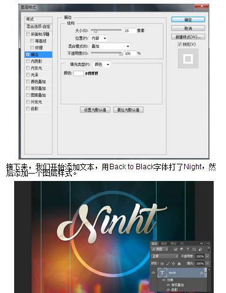Click the 大小 size slider handle
This screenshot has width=226, height=293.
pyautogui.click(x=95, y=31)
